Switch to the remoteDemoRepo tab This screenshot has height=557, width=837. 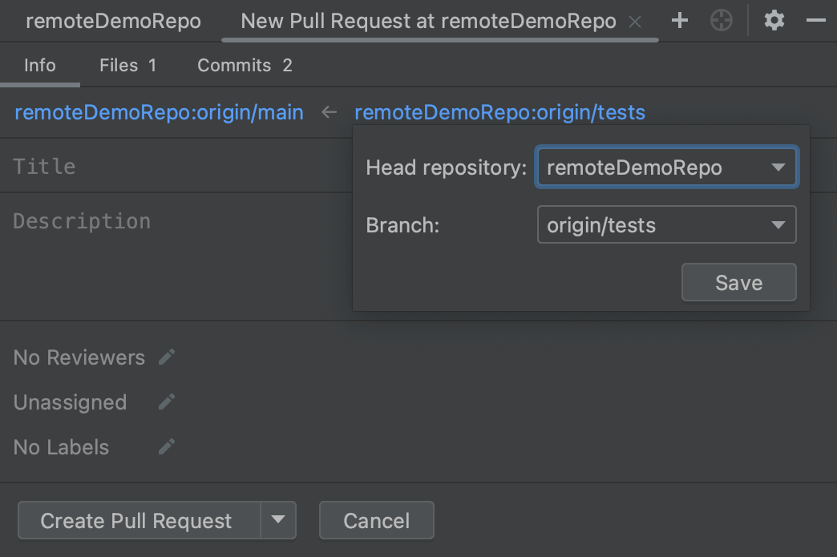[x=113, y=22]
